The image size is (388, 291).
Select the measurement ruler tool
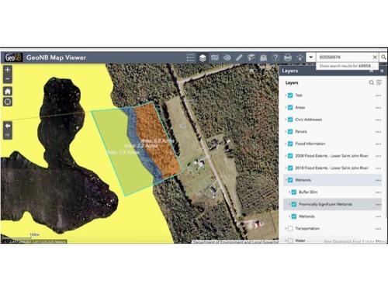(x=239, y=57)
